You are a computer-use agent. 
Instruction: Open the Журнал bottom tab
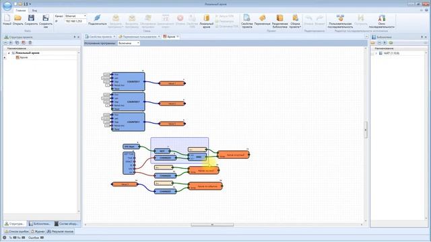pyautogui.click(x=38, y=231)
